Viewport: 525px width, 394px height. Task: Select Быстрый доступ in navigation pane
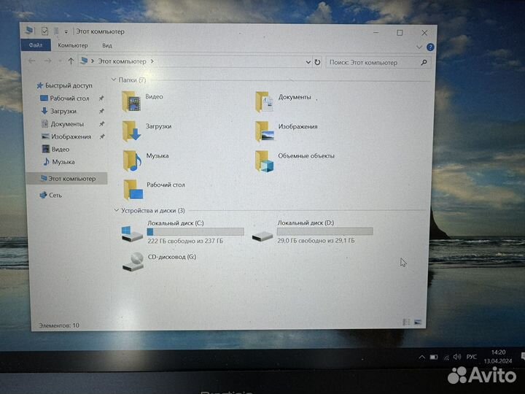tap(64, 85)
